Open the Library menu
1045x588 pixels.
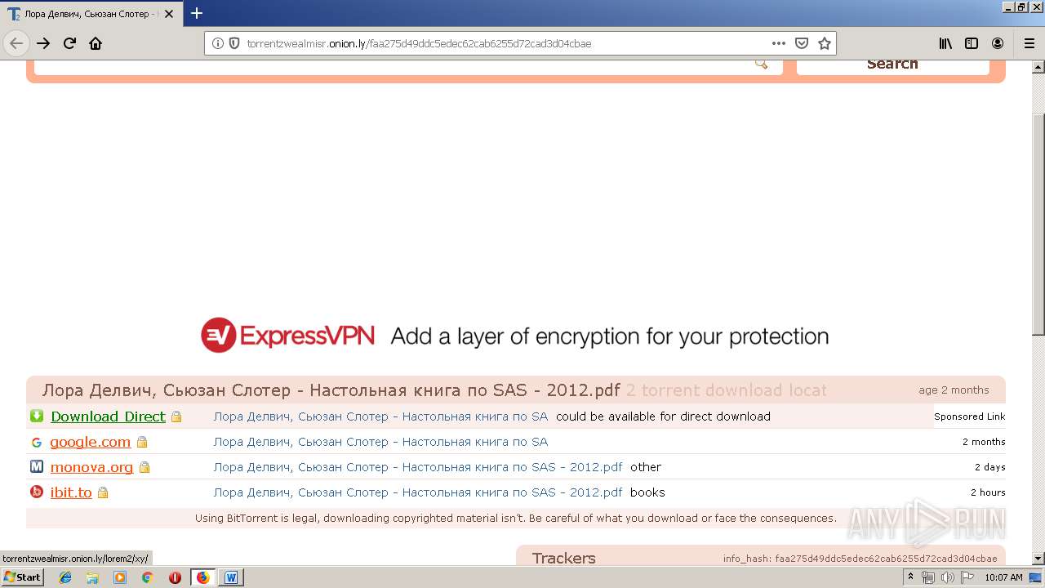(945, 43)
